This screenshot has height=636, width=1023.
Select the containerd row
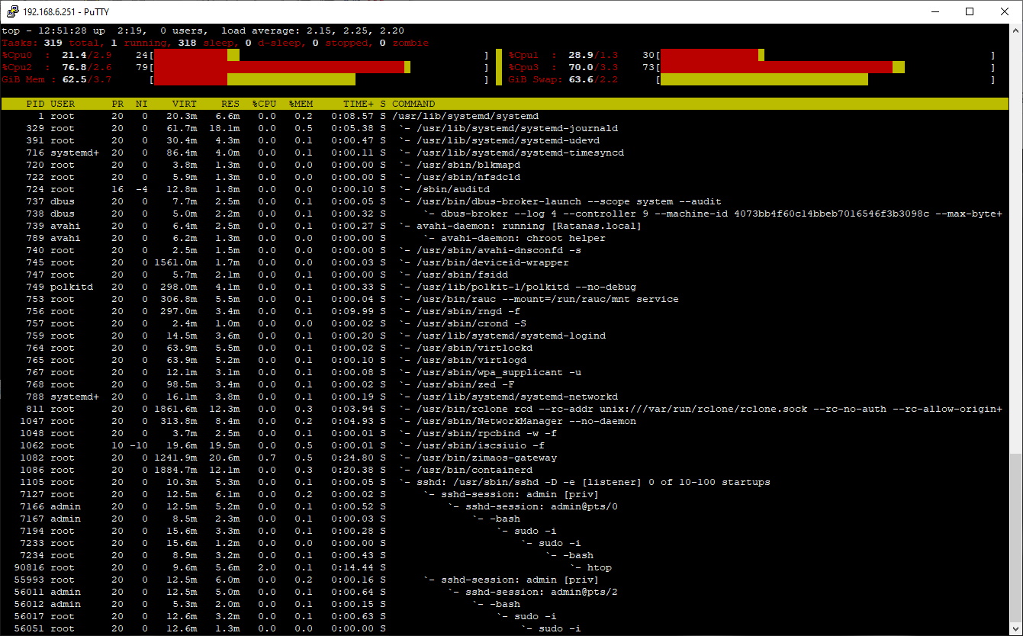504,470
